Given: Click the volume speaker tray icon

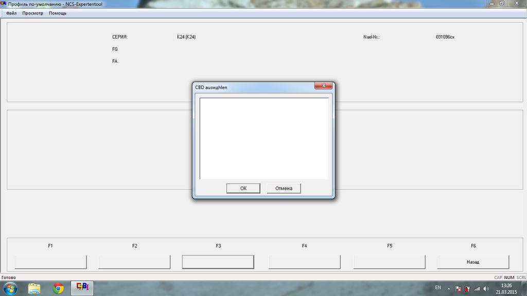Looking at the screenshot, I should [x=486, y=289].
